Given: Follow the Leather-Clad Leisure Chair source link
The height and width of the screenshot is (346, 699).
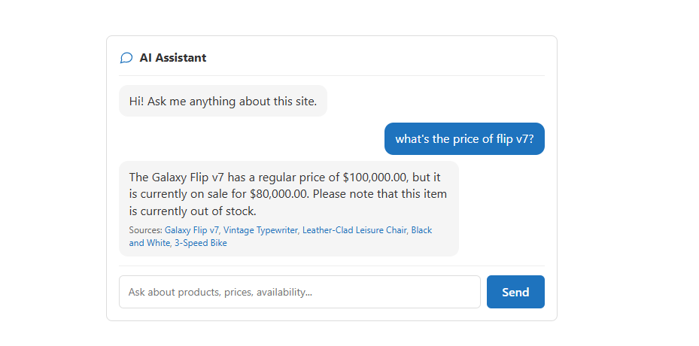Looking at the screenshot, I should pos(354,230).
